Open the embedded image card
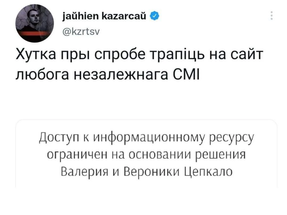Viewport: 287px width, 215px height. pos(146,154)
